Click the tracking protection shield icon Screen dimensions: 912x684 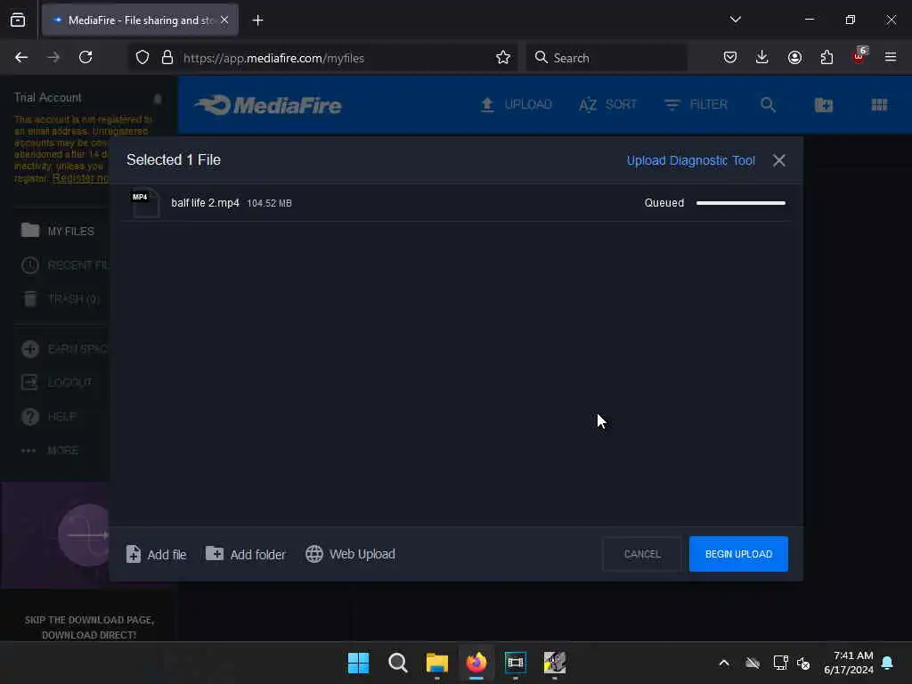click(142, 58)
